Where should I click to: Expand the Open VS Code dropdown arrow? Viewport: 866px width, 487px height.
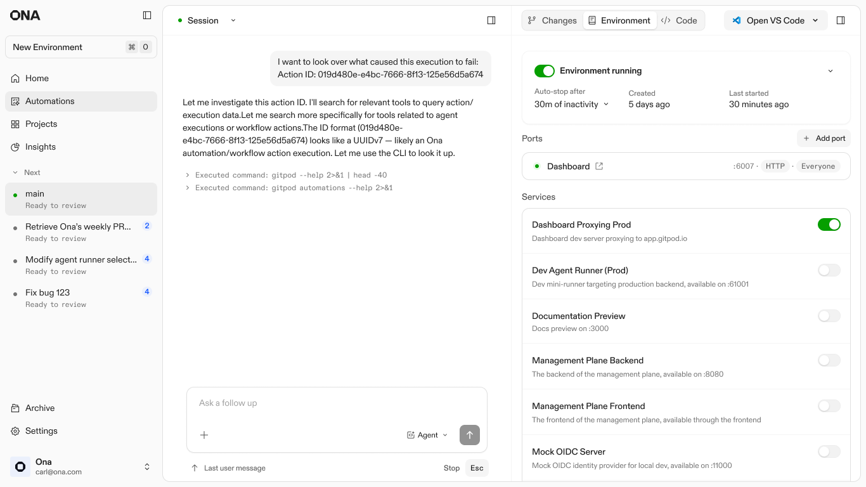coord(815,20)
